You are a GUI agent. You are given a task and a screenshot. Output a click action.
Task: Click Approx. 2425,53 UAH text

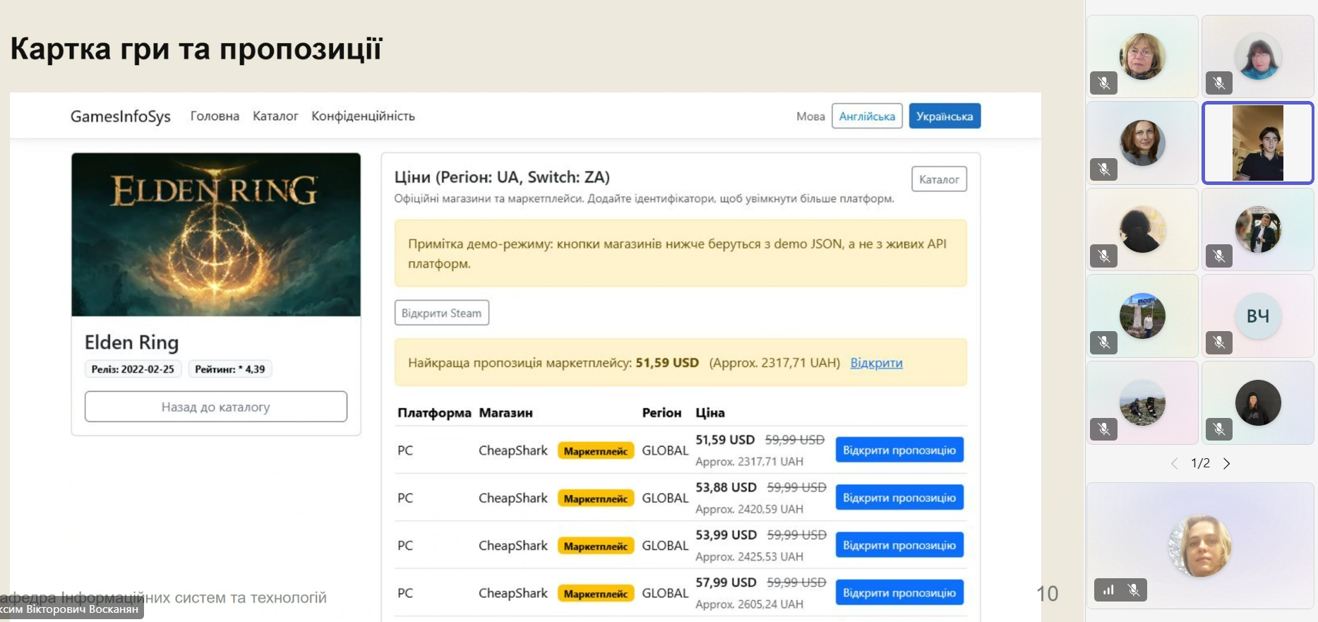749,556
